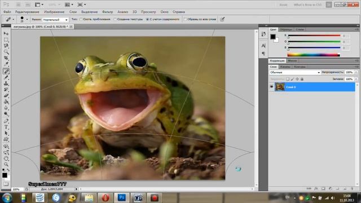Switch to the 'Маски' tab
The image size is (361, 203).
pyautogui.click(x=292, y=61)
